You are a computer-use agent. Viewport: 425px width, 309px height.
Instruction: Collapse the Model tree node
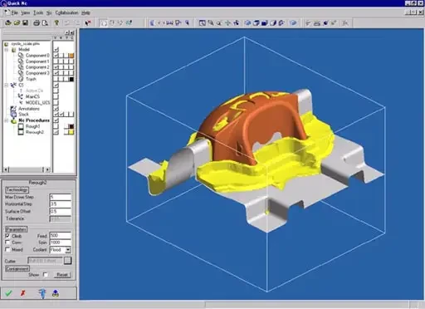(7, 50)
